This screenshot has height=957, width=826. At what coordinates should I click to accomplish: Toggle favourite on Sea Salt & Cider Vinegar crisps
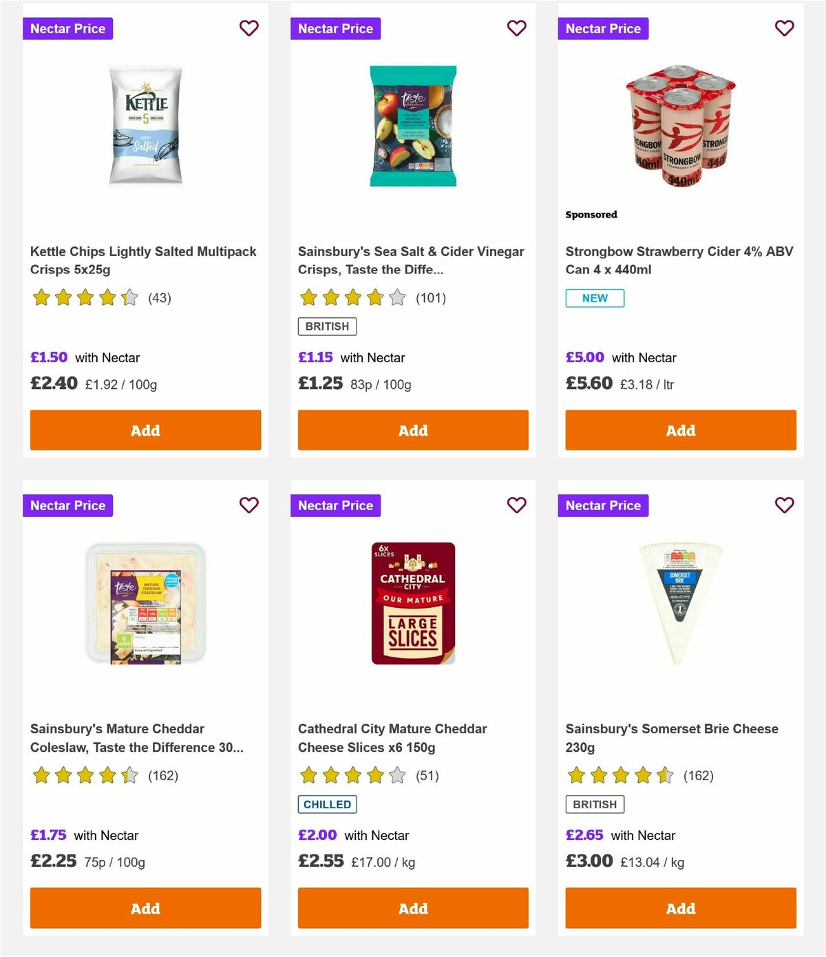516,28
